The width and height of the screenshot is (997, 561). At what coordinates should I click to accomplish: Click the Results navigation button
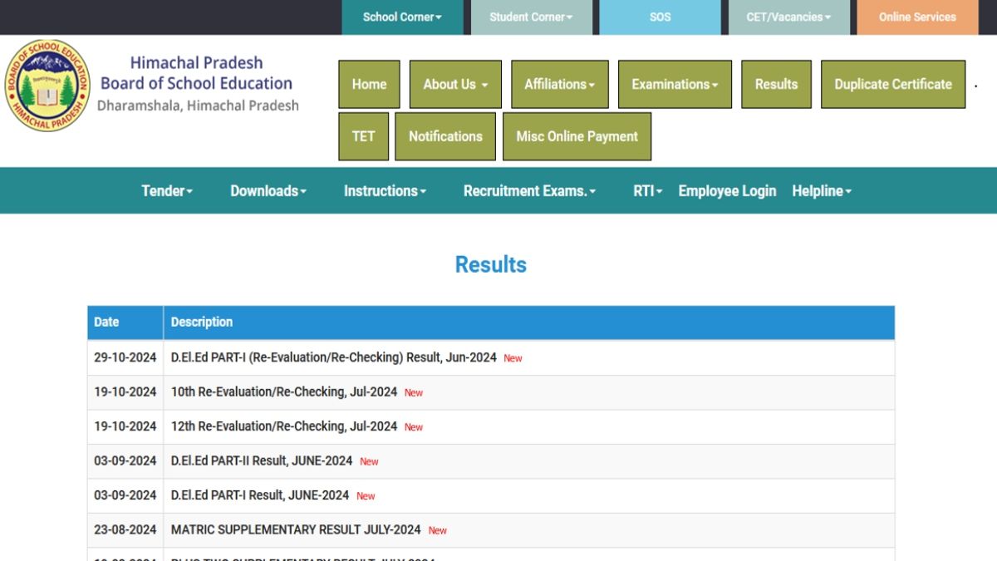click(776, 84)
